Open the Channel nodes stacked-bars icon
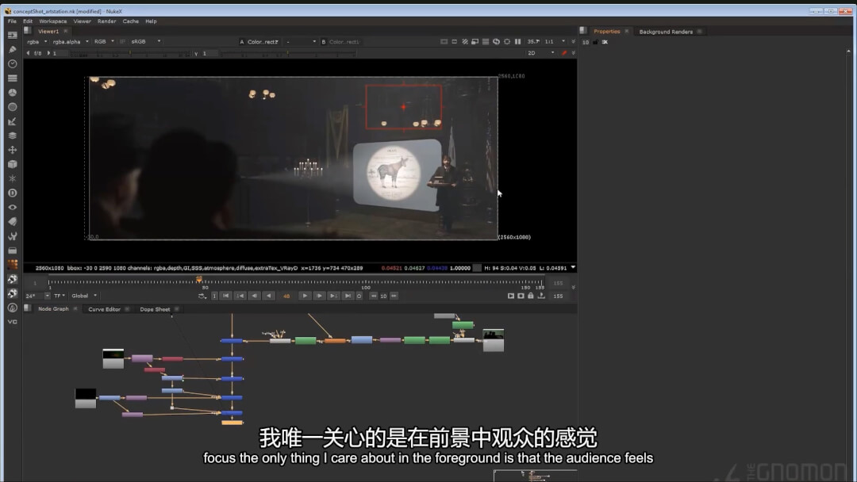Image resolution: width=857 pixels, height=482 pixels. click(12, 78)
